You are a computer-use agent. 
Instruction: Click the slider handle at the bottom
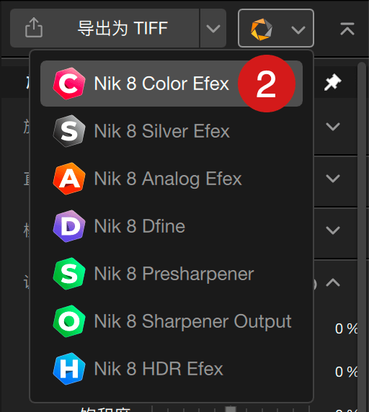click(231, 409)
